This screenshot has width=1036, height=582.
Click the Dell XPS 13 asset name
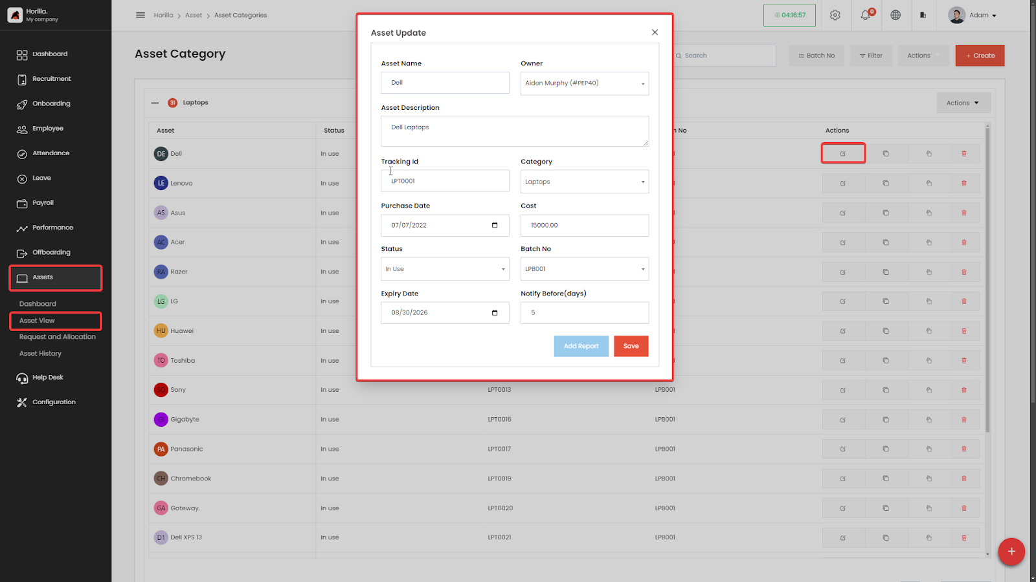186,537
